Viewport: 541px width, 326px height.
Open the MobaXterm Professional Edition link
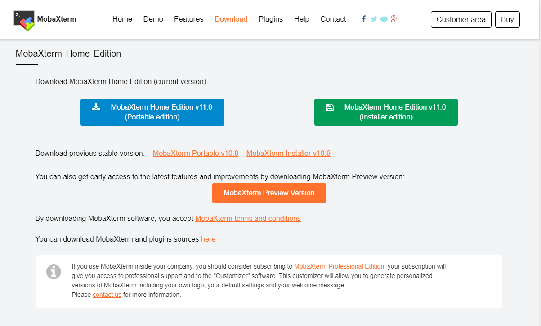[x=339, y=266]
